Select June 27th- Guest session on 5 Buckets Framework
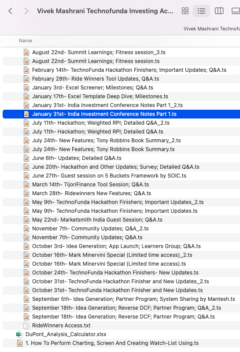The width and height of the screenshot is (240, 352). (x=109, y=176)
